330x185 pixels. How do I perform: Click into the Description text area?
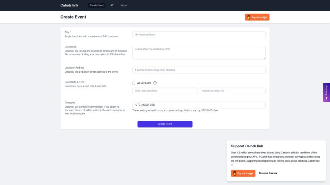coord(199,52)
